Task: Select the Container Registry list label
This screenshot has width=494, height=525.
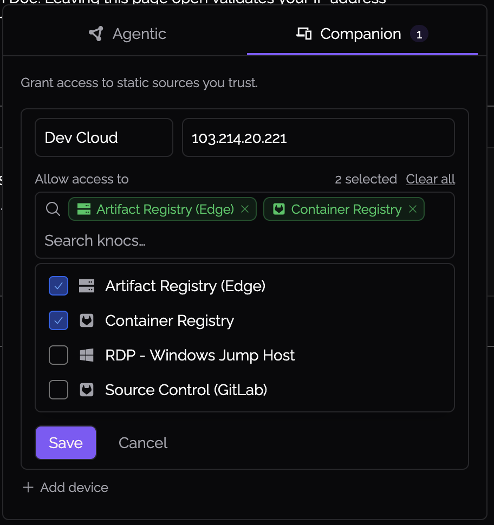Action: 170,321
